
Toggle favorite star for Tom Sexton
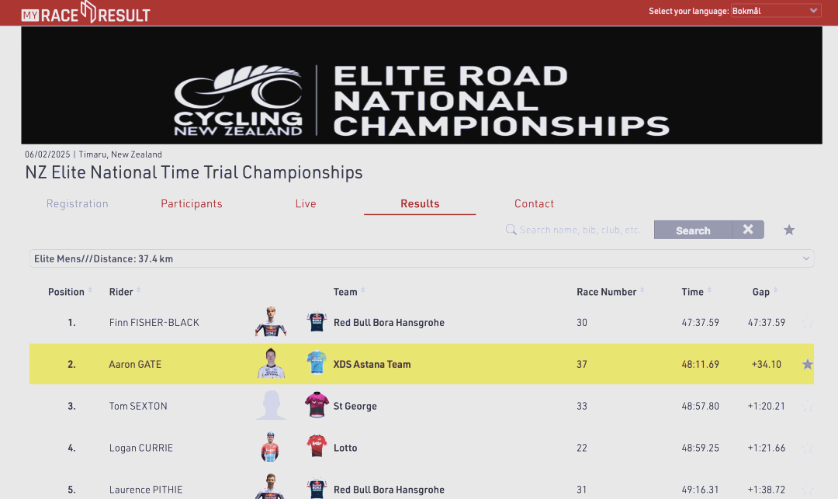coord(808,406)
